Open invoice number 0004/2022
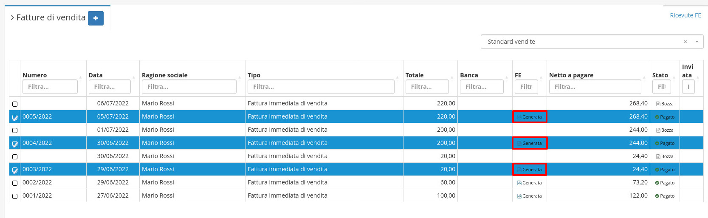 (x=37, y=143)
